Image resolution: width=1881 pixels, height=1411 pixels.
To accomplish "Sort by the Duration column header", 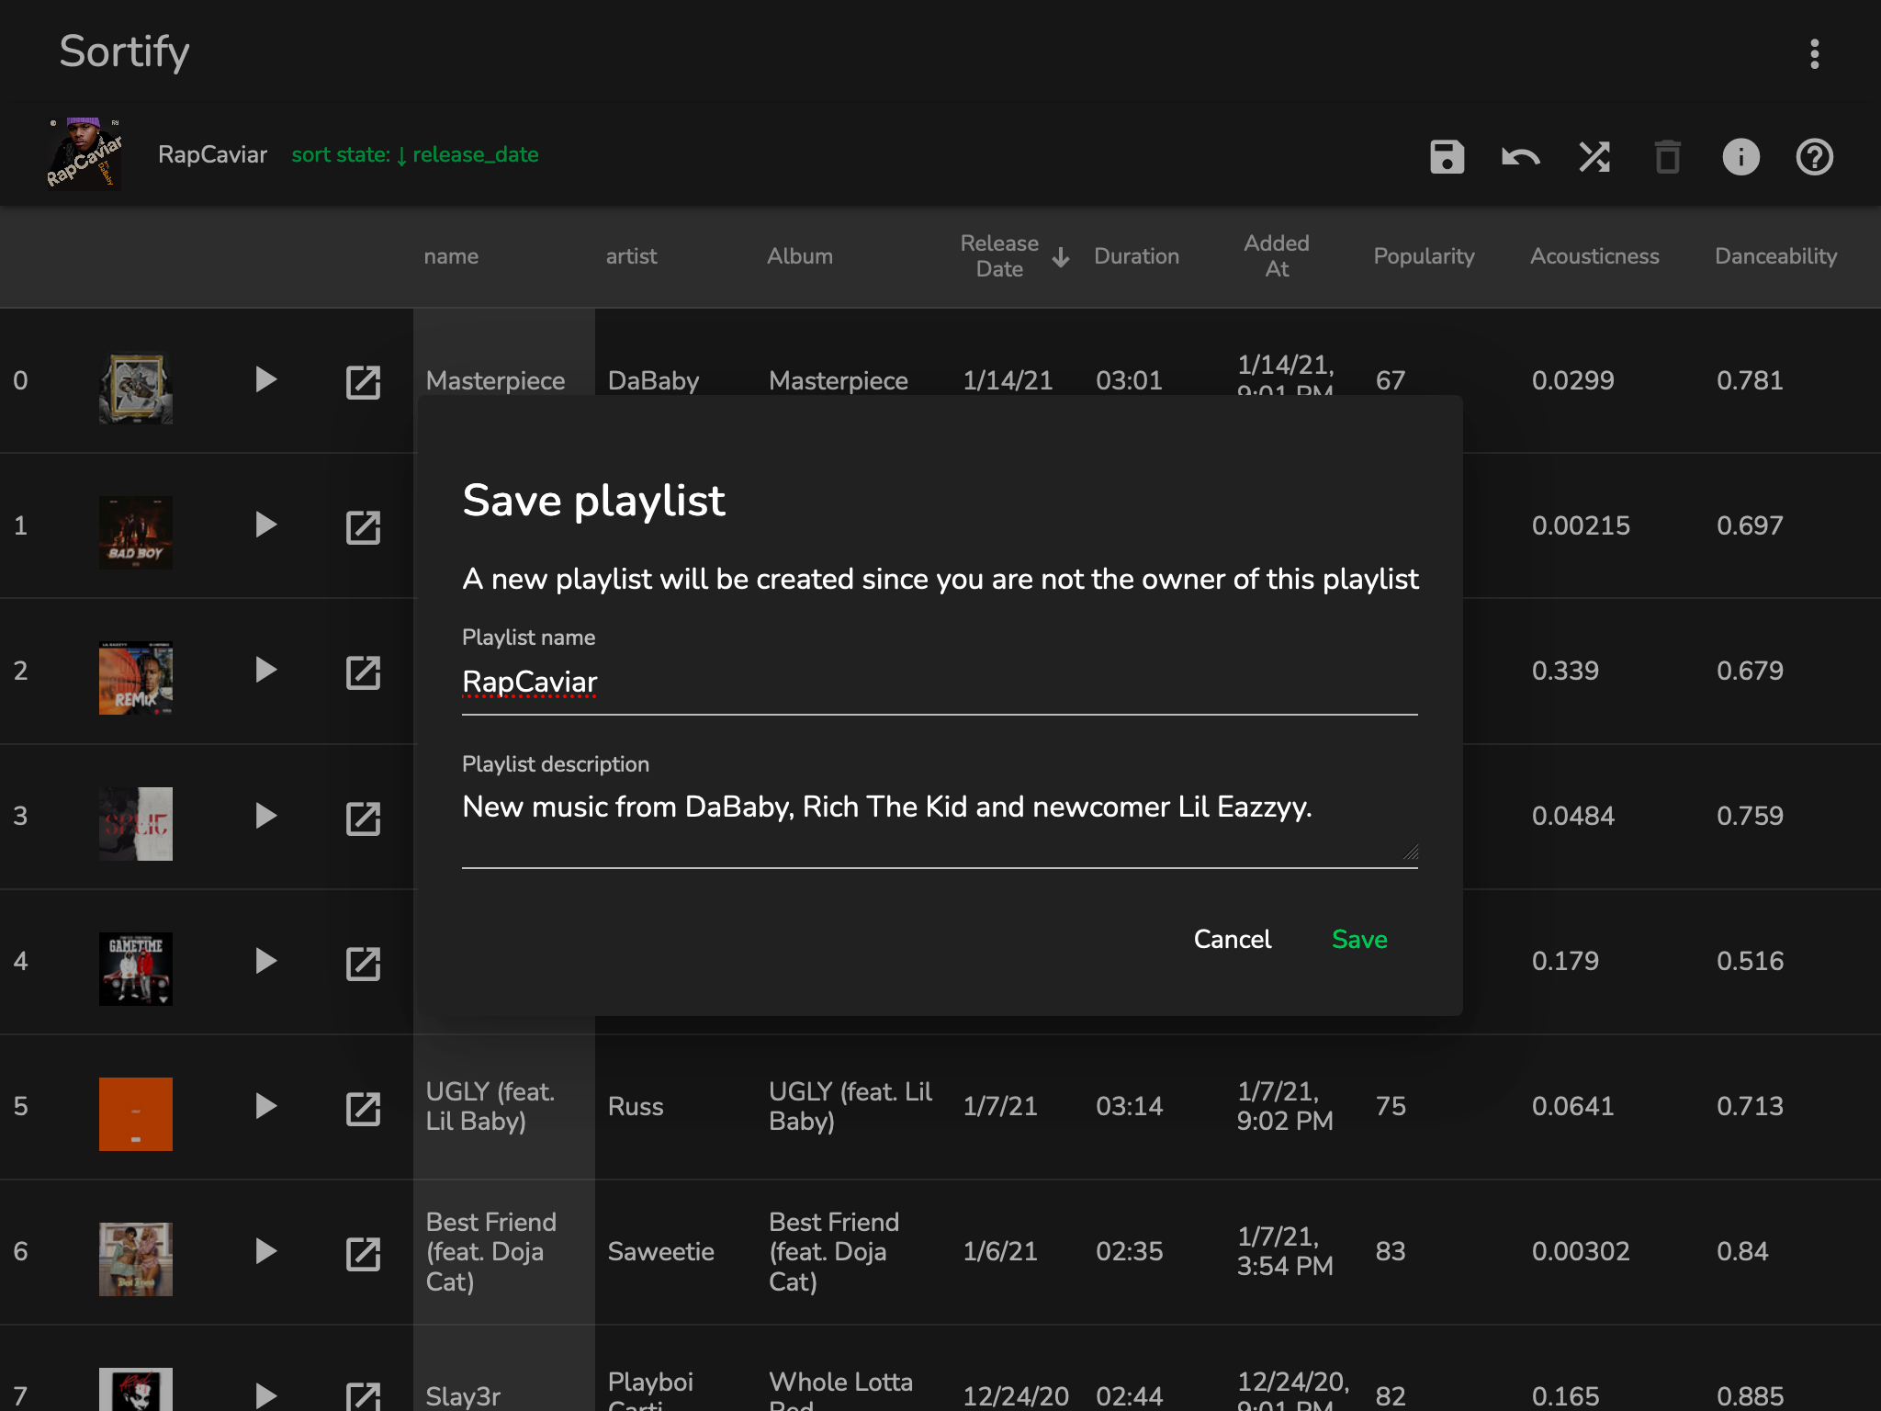I will point(1136,256).
